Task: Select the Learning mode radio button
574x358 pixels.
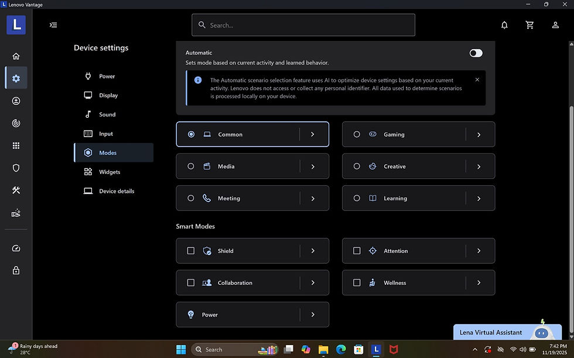Action: pos(357,198)
